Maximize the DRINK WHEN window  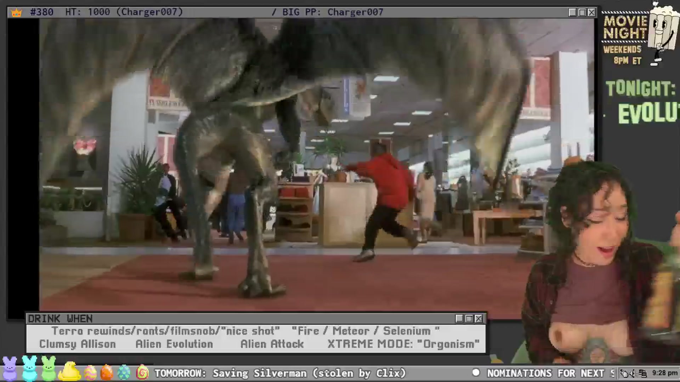pos(469,319)
